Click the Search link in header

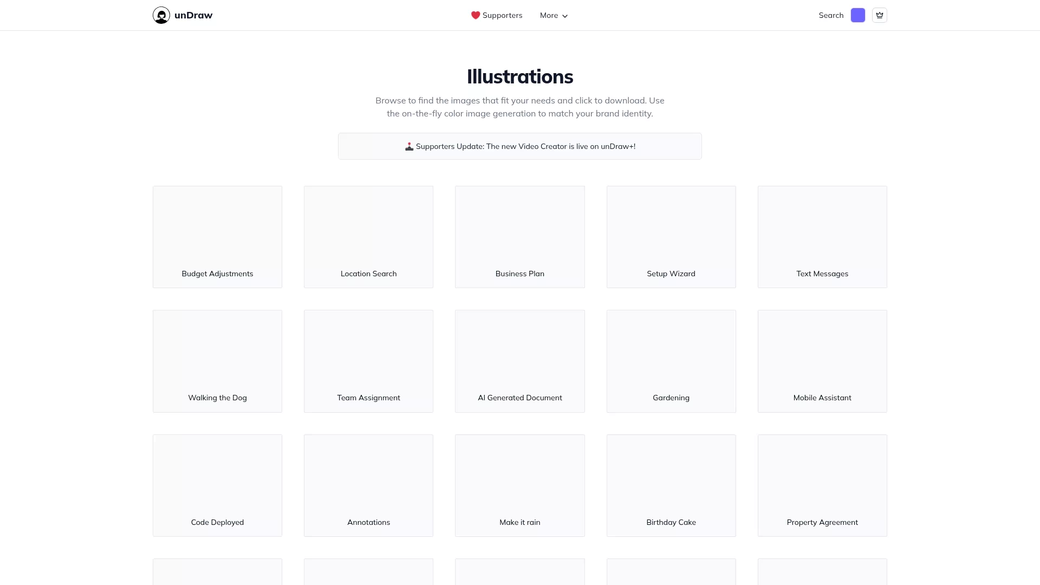tap(831, 15)
